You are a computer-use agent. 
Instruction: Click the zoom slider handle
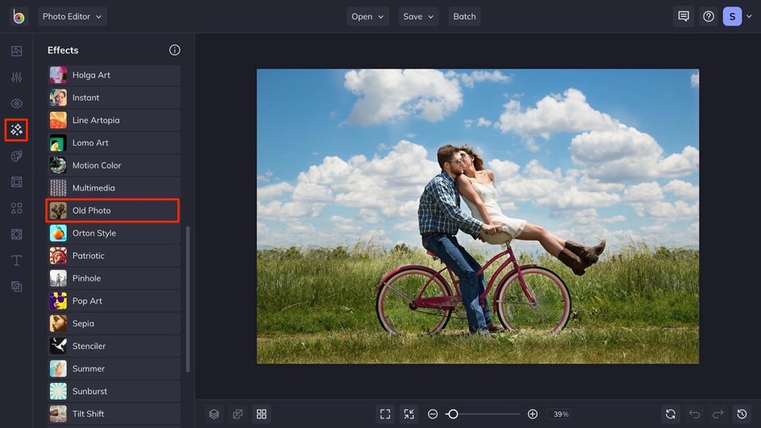453,413
